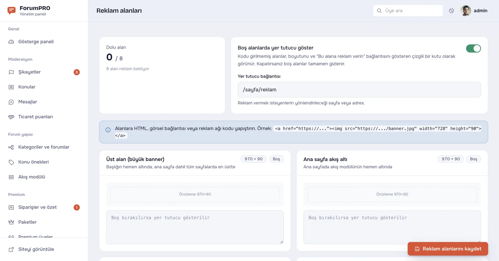The image size is (499, 261).
Task: Click the Reklam alanlarını kaydet button
Action: coord(448,249)
